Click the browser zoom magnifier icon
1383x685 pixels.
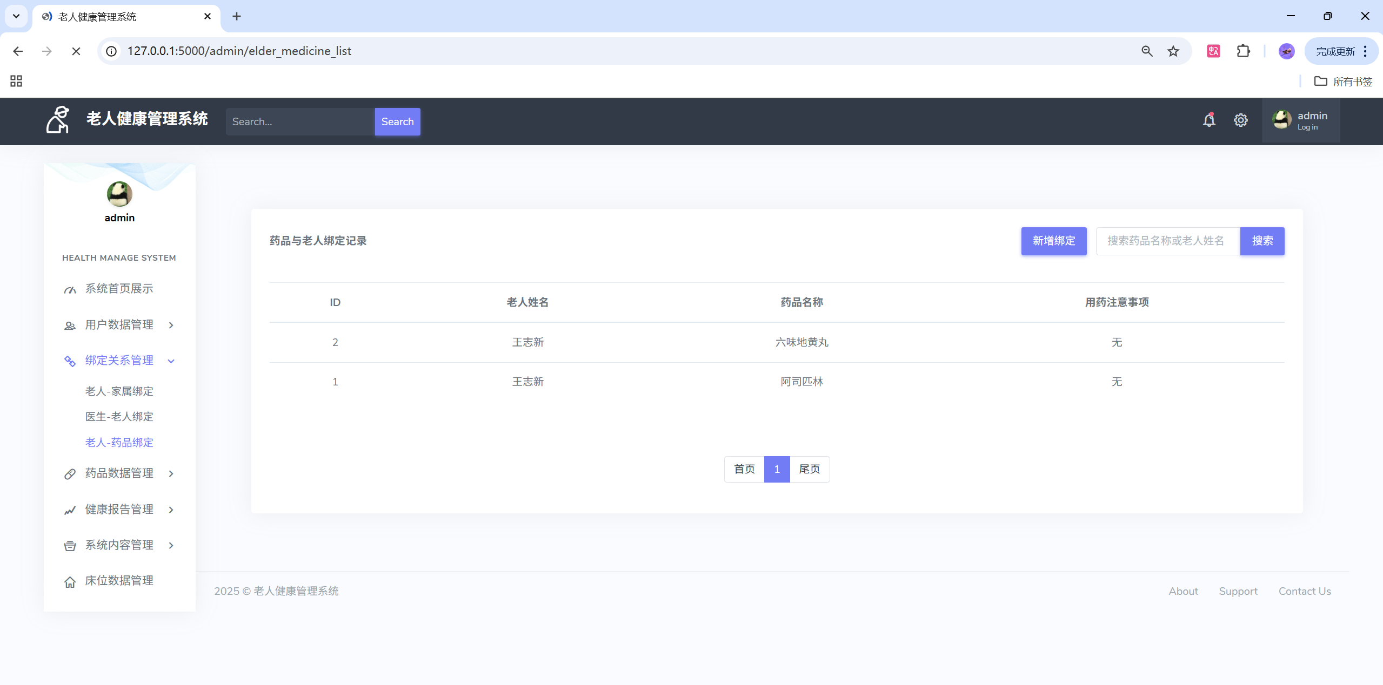pyautogui.click(x=1147, y=51)
